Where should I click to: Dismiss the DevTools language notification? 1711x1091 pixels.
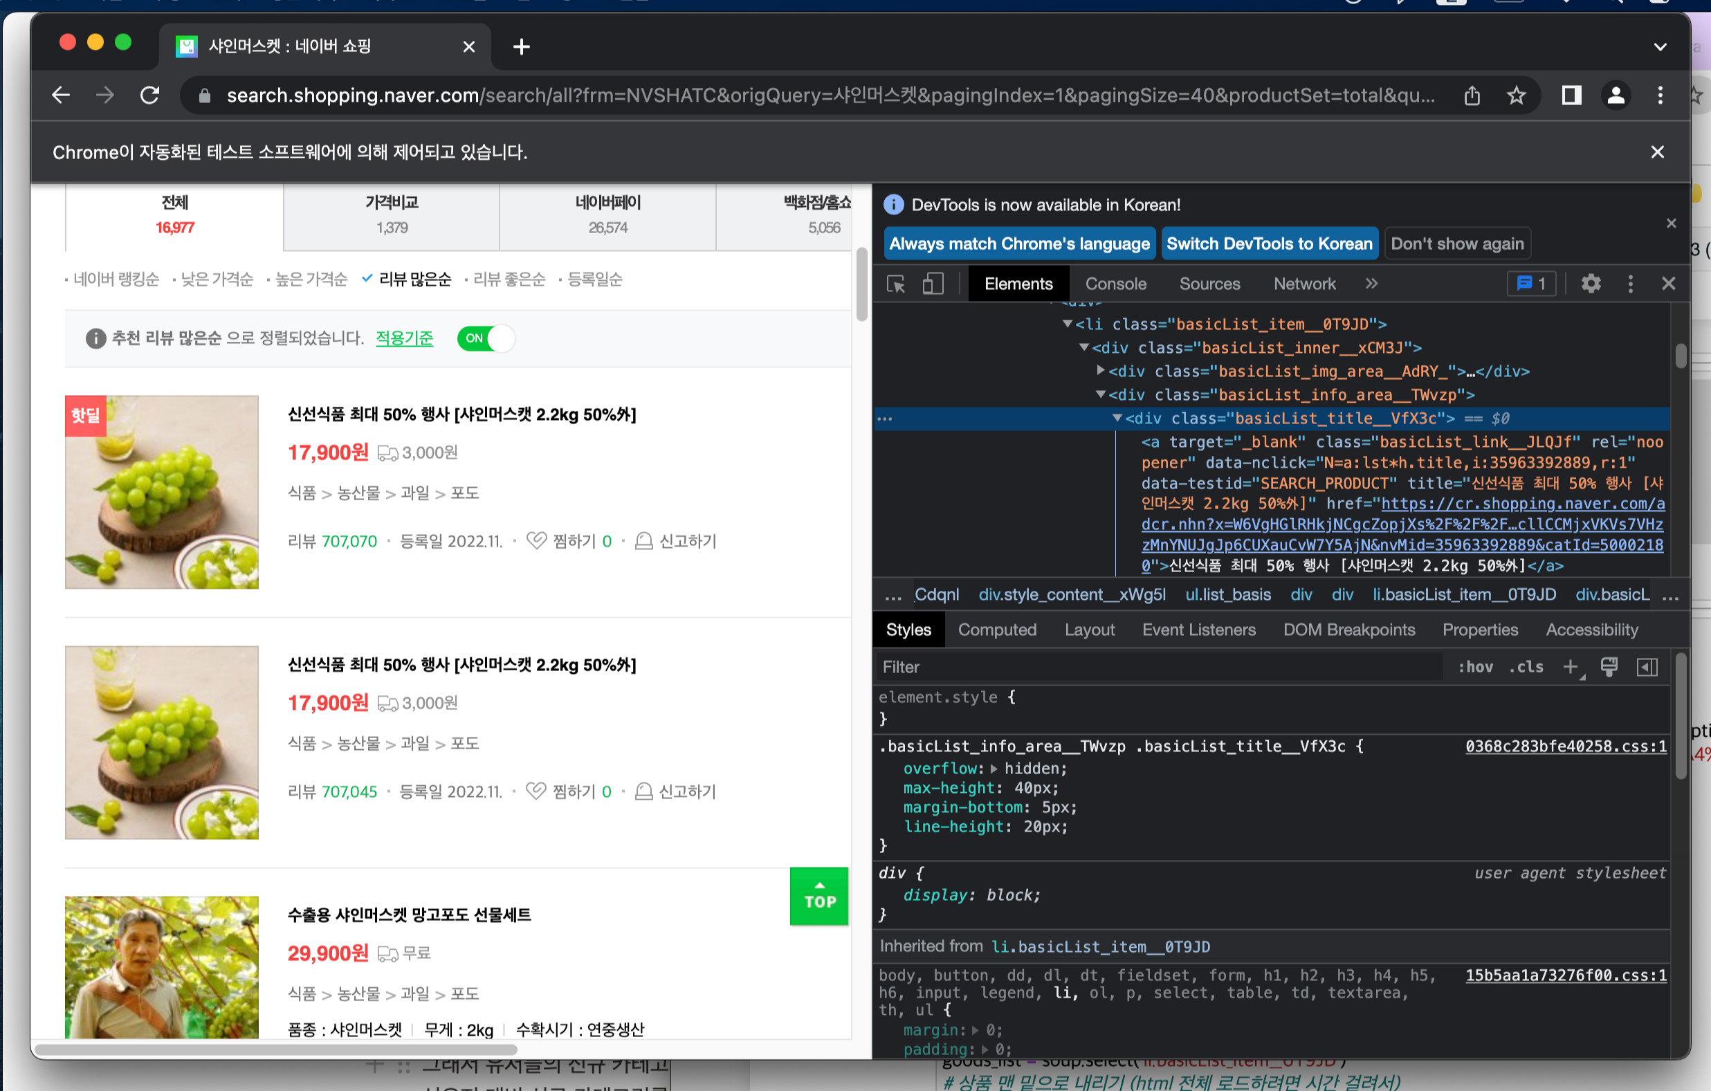pos(1671,223)
